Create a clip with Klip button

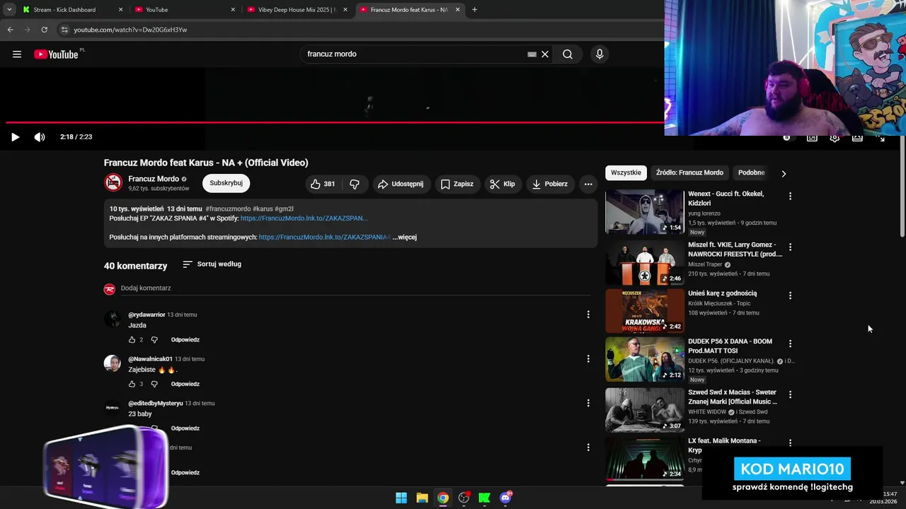pyautogui.click(x=502, y=184)
